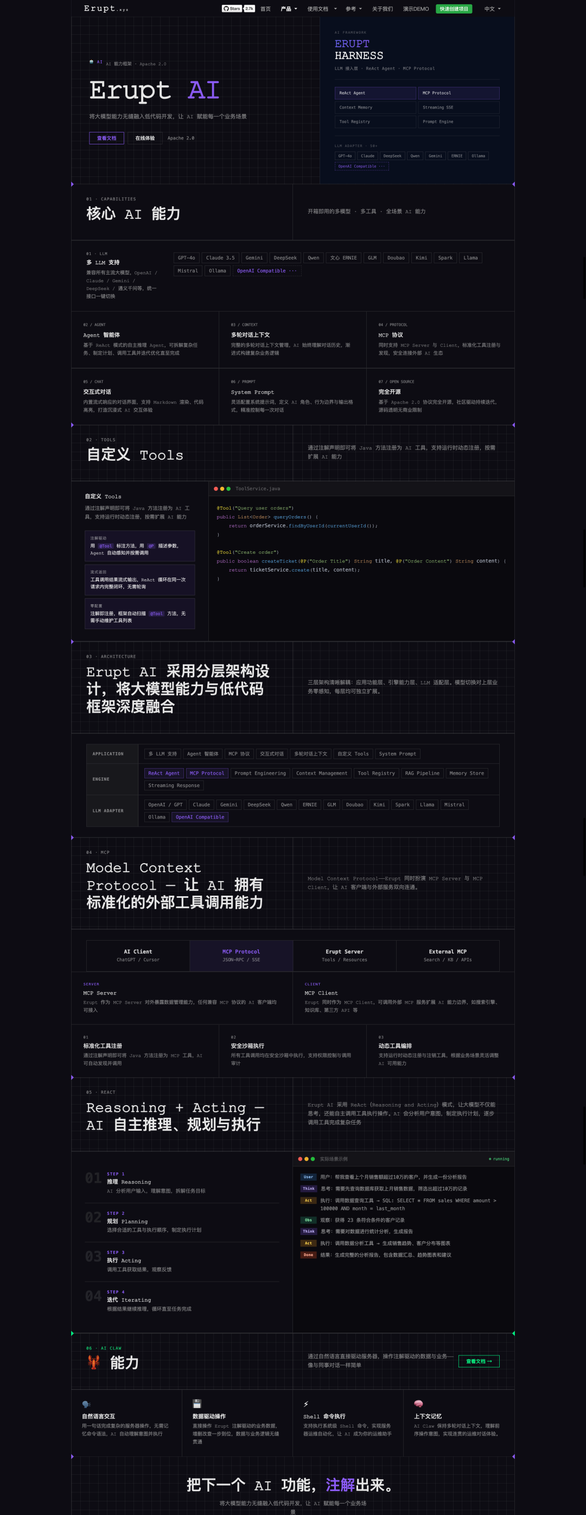Click the green dot in the ToolService.java window

coord(228,489)
